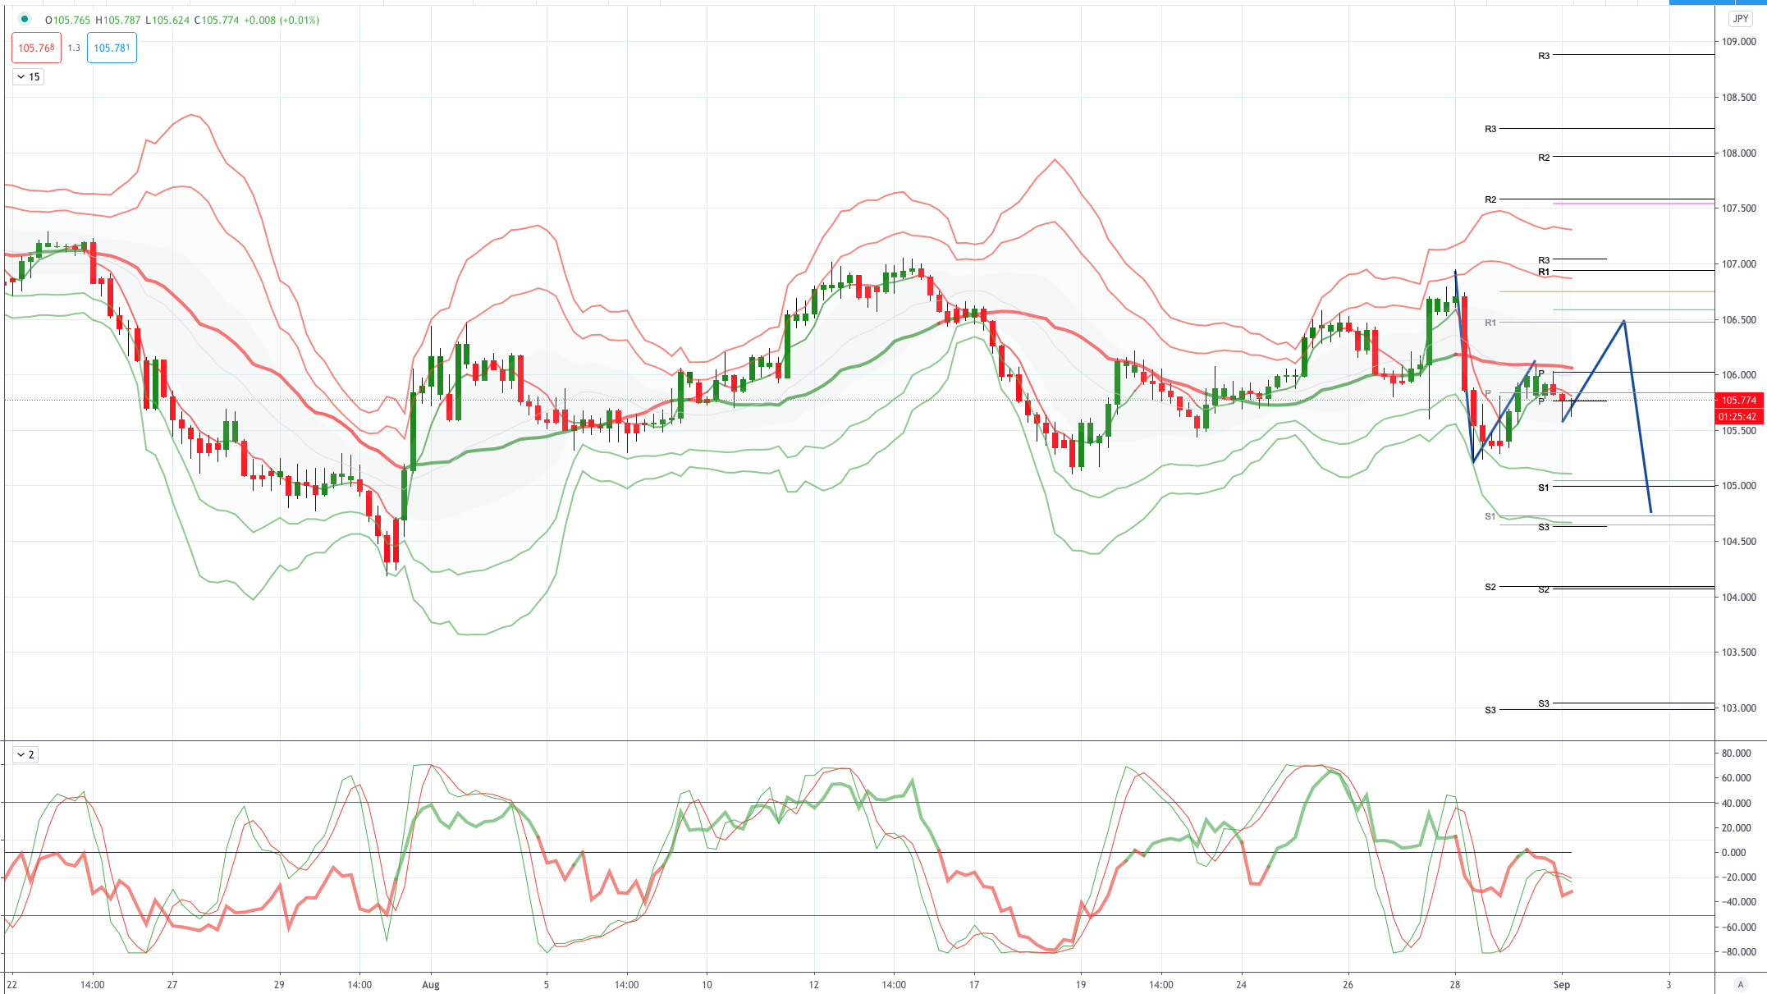1767x994 pixels.
Task: Click the 104.500 price axis label
Action: (x=1739, y=542)
